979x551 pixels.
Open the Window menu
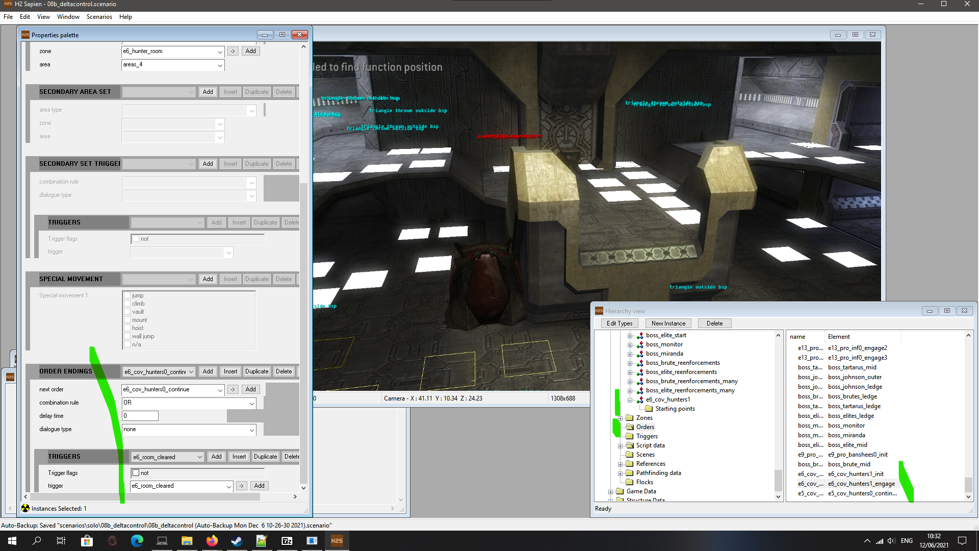coord(68,17)
